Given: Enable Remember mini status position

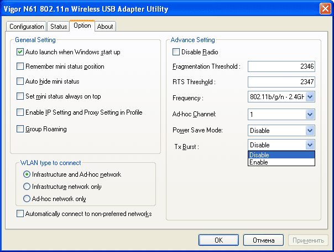Looking at the screenshot, I should (20, 66).
